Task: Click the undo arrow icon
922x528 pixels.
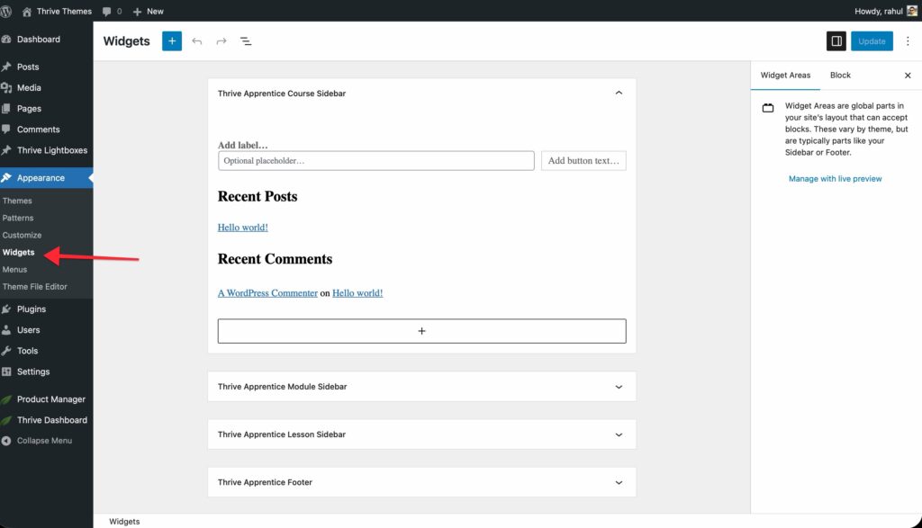Action: (197, 41)
